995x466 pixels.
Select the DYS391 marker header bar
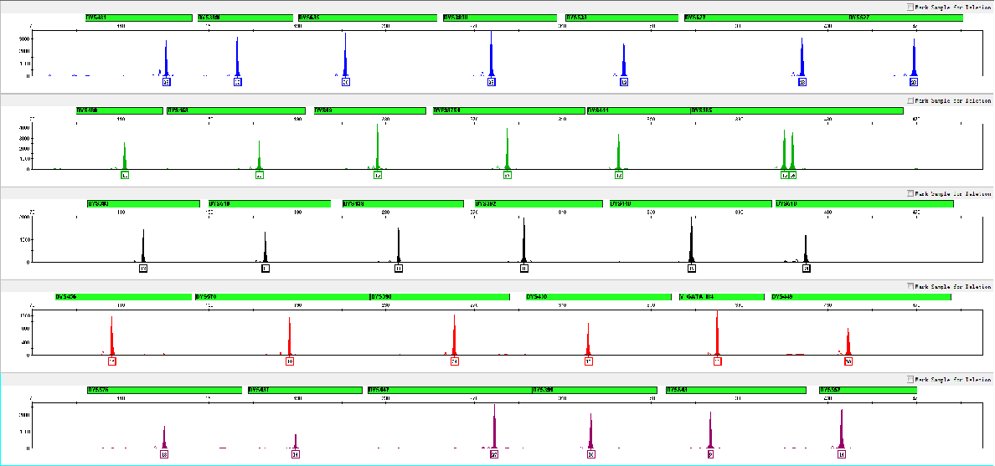point(594,390)
